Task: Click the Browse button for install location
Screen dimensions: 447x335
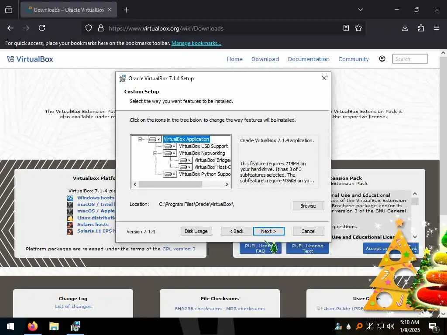Action: pyautogui.click(x=308, y=206)
